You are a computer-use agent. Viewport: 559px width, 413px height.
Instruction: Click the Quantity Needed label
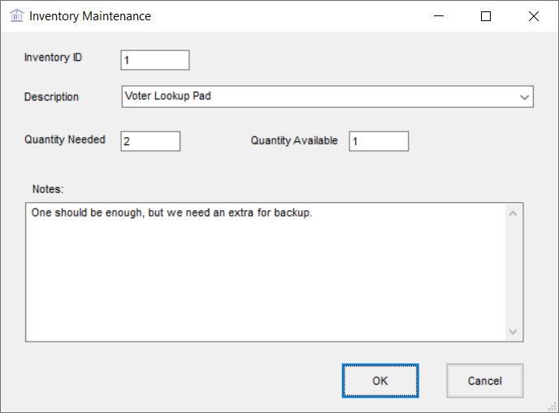pos(65,140)
